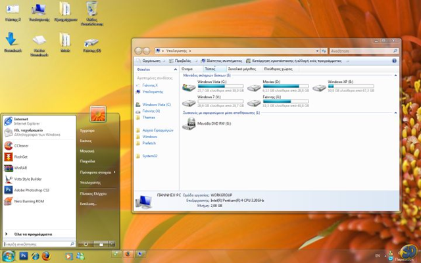421x263 pixels.
Task: Collapse the hard disk drives group
Action: click(395, 76)
